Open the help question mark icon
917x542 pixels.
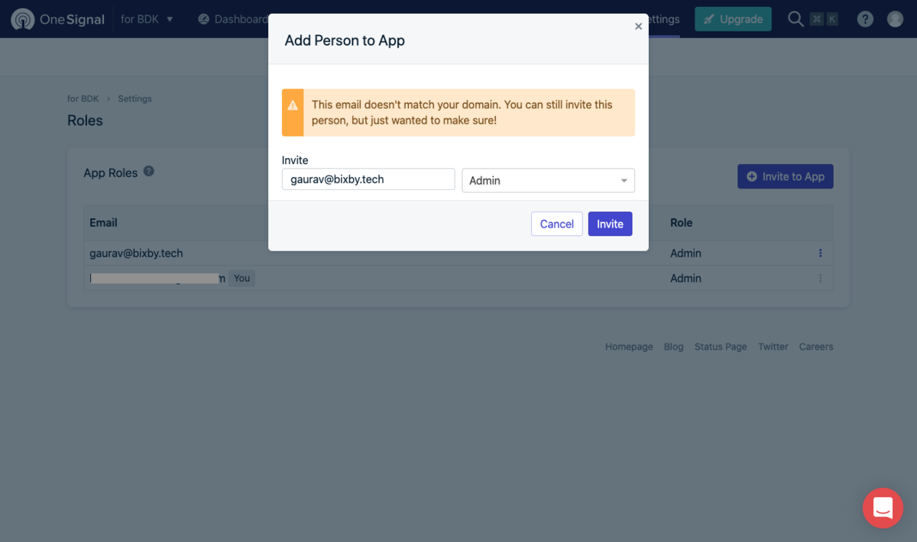tap(865, 19)
